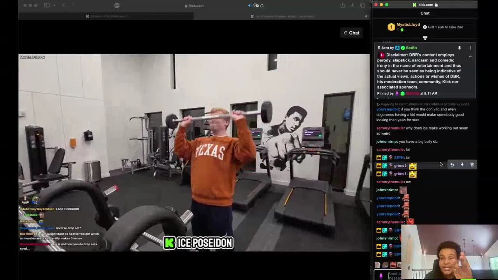Click the 'Replying to sammythemule' reply header
498x280 pixels.
(x=423, y=104)
